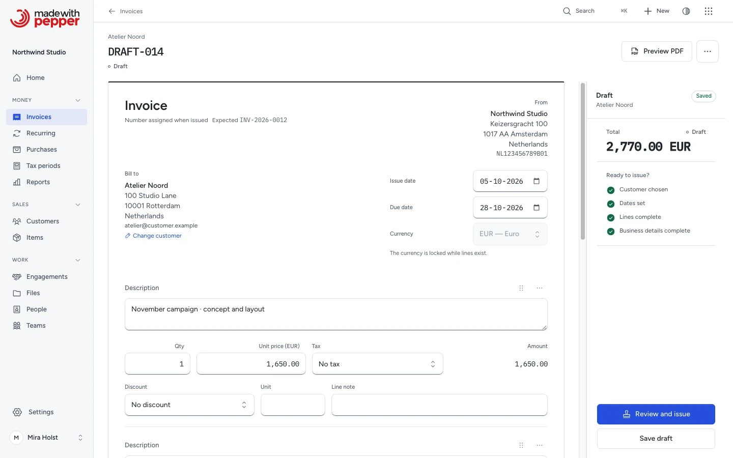
Task: Click the '1,650.00' amount value
Action: (x=531, y=364)
